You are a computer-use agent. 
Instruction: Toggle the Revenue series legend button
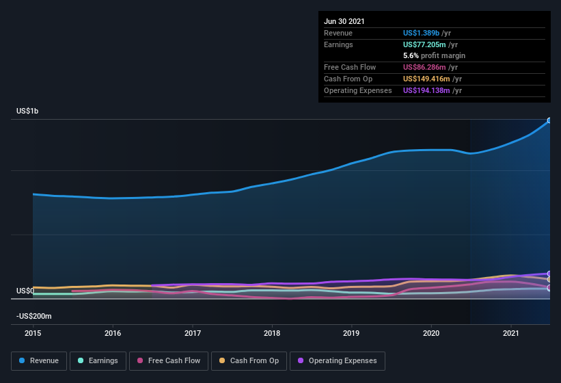click(39, 361)
